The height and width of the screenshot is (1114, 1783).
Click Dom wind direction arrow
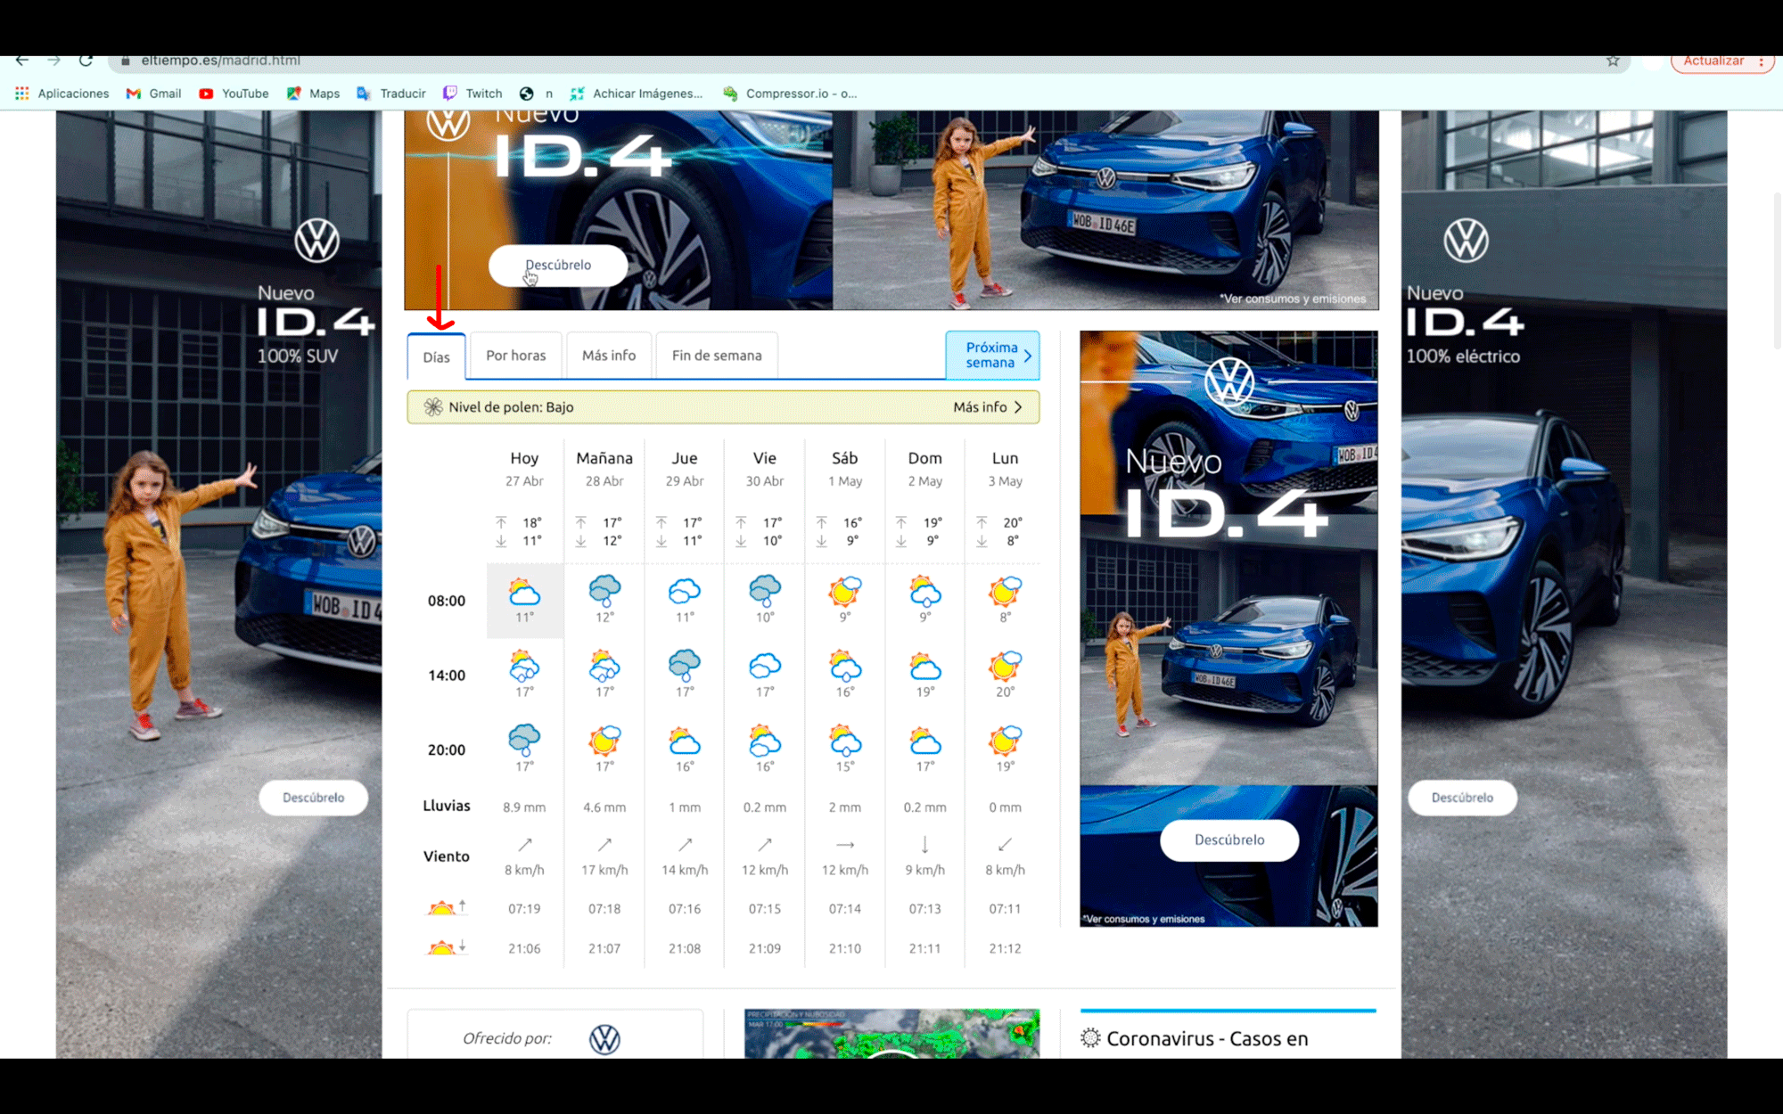[924, 844]
